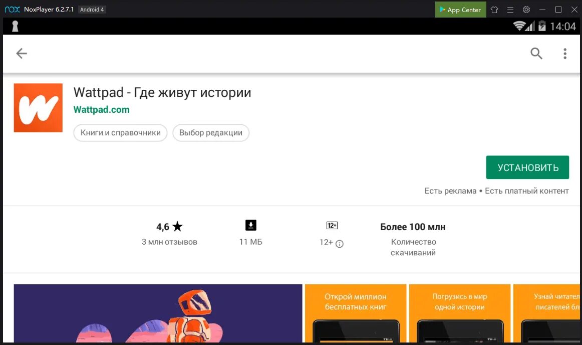Click the Более 100 млн downloads text
Screen dimensions: 582x345
point(413,227)
